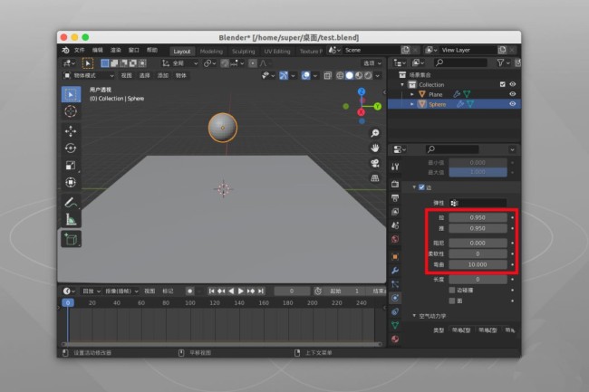
Task: Click the zoom magnifier viewport icon
Action: [x=375, y=133]
